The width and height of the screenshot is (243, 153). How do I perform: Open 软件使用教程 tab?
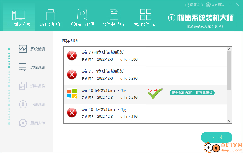[x=114, y=17]
